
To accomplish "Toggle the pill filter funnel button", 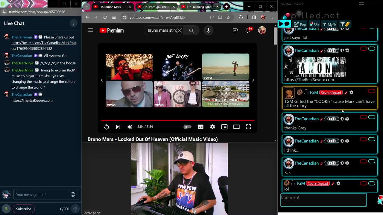I will pos(345,24).
